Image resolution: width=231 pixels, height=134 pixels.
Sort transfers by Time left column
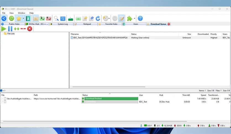pyautogui.click(x=183, y=95)
